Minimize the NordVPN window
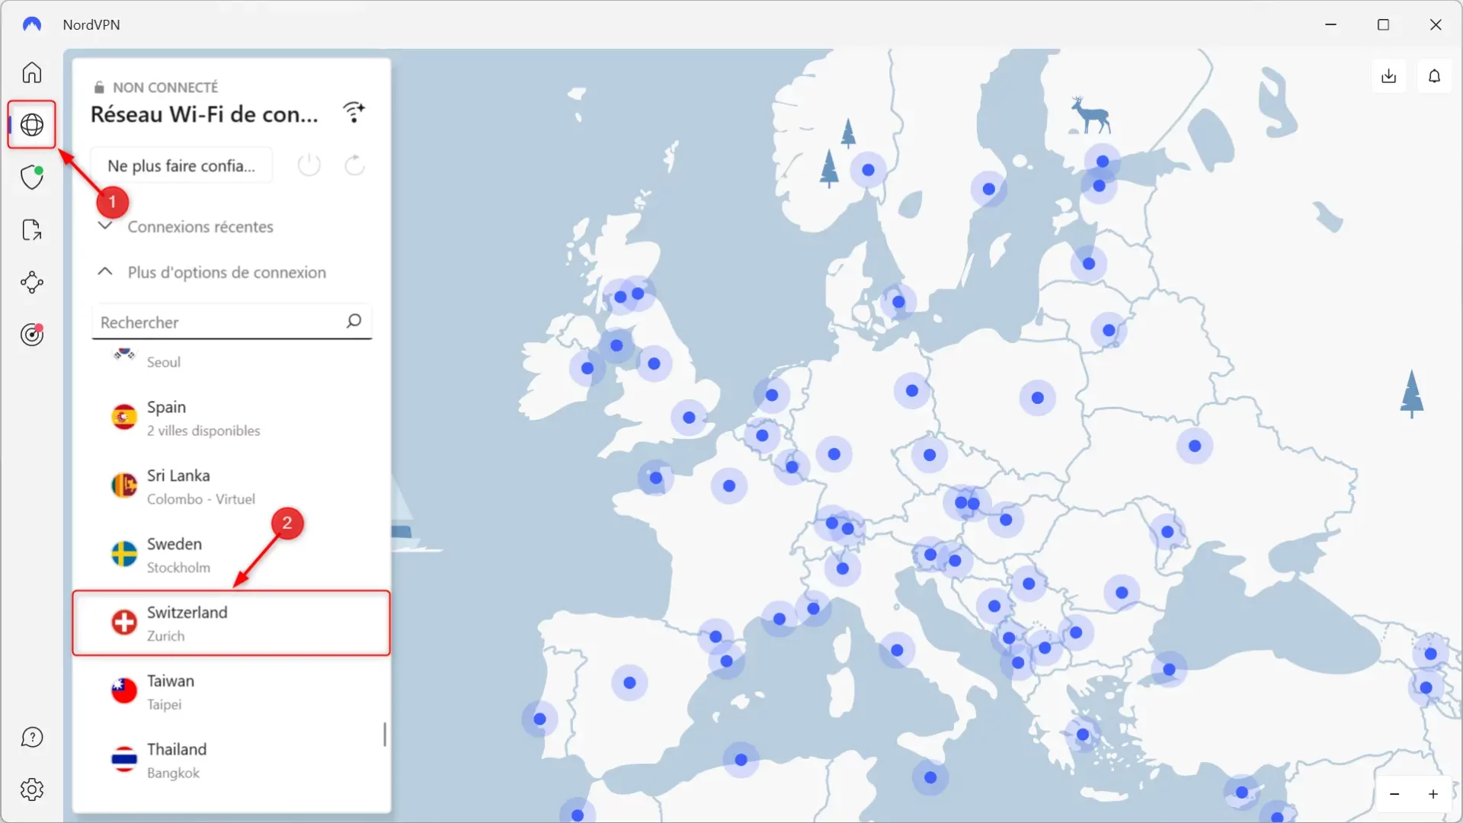This screenshot has width=1463, height=823. click(1330, 24)
